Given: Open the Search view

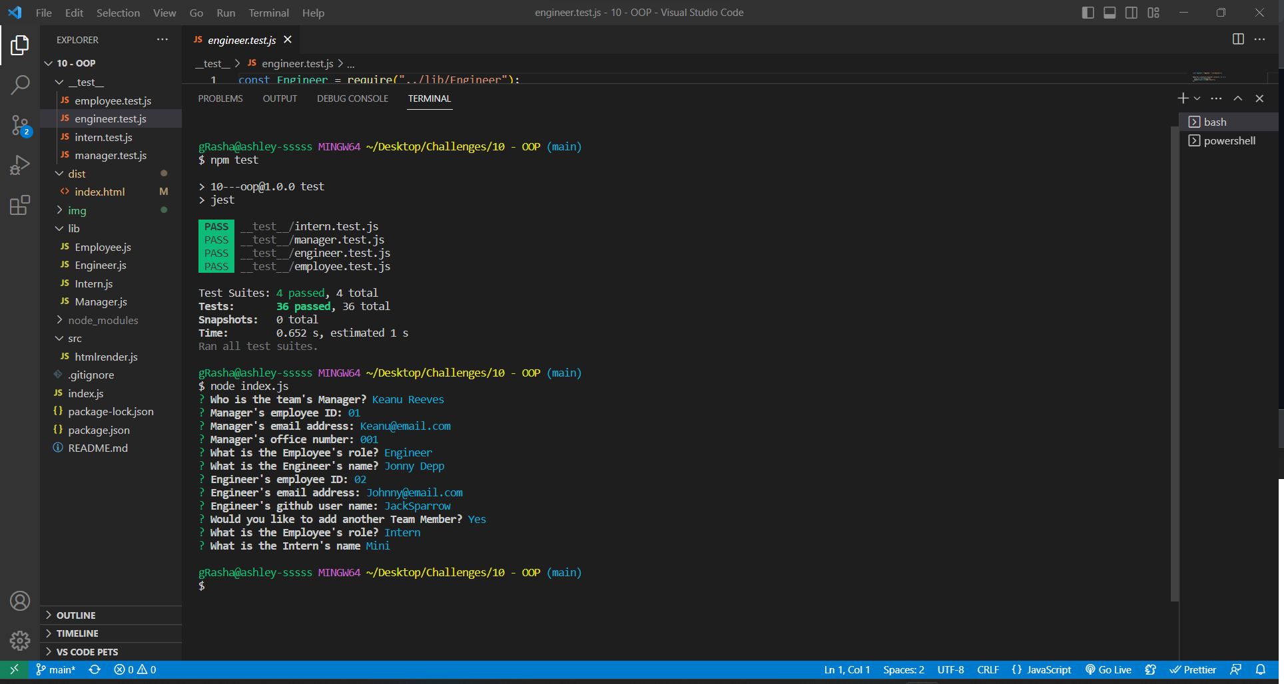Looking at the screenshot, I should coord(20,85).
